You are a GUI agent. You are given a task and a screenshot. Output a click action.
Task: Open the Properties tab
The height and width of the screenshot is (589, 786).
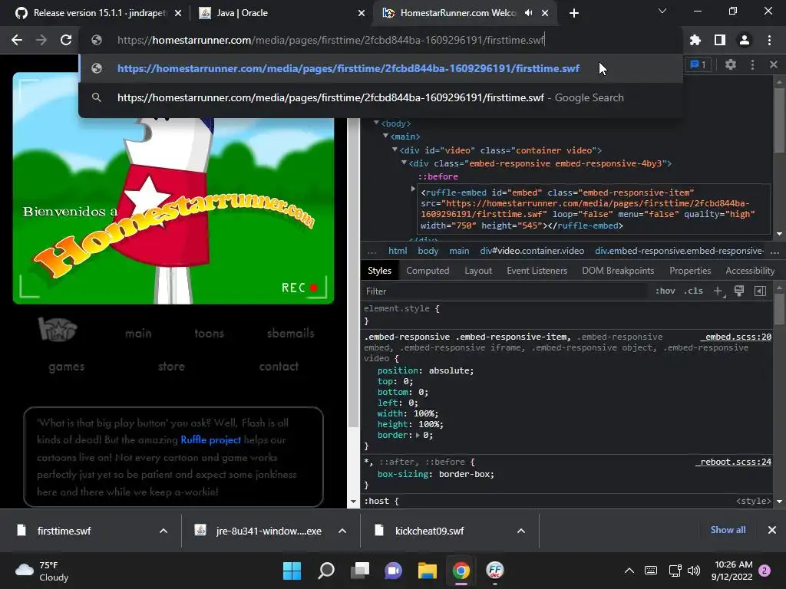pyautogui.click(x=690, y=271)
